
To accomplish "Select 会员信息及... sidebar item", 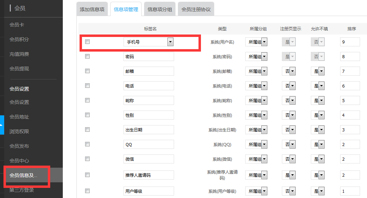I will (x=33, y=175).
